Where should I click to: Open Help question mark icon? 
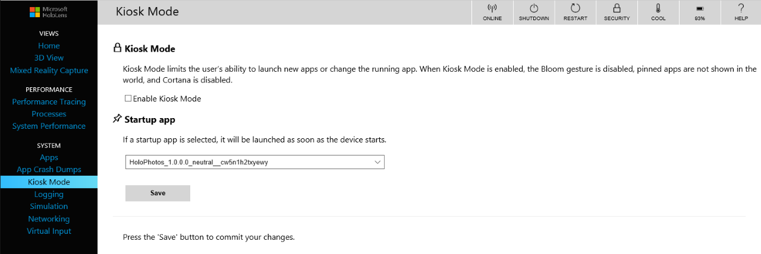(x=741, y=9)
